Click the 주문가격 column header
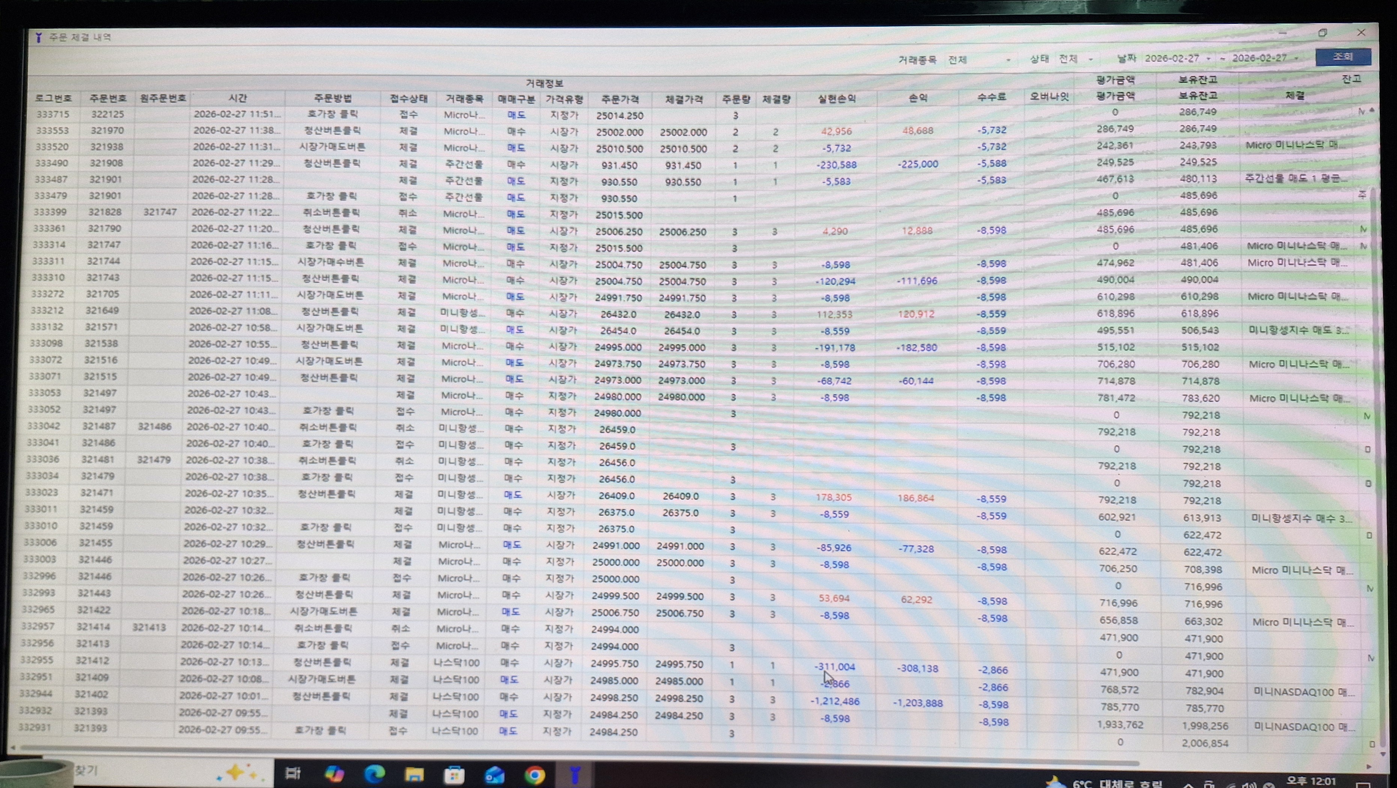Screen dimensions: 1397x788 [x=620, y=99]
